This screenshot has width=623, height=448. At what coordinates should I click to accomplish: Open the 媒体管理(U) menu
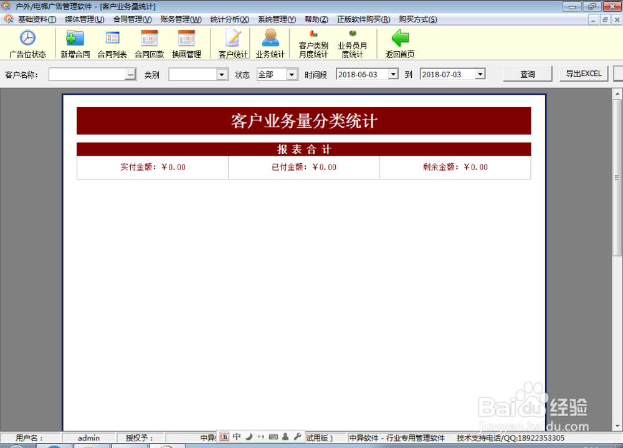pos(85,19)
